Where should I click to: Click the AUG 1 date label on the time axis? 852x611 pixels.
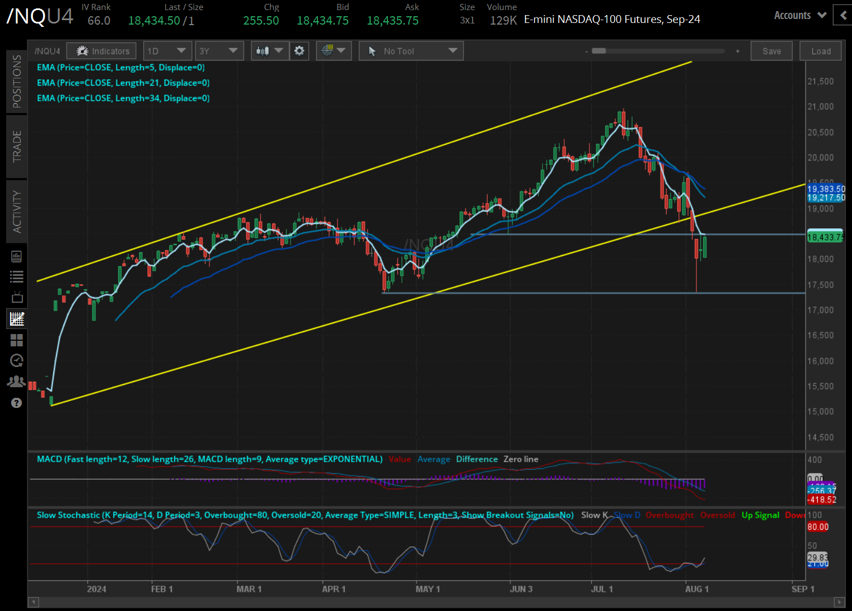click(x=697, y=589)
